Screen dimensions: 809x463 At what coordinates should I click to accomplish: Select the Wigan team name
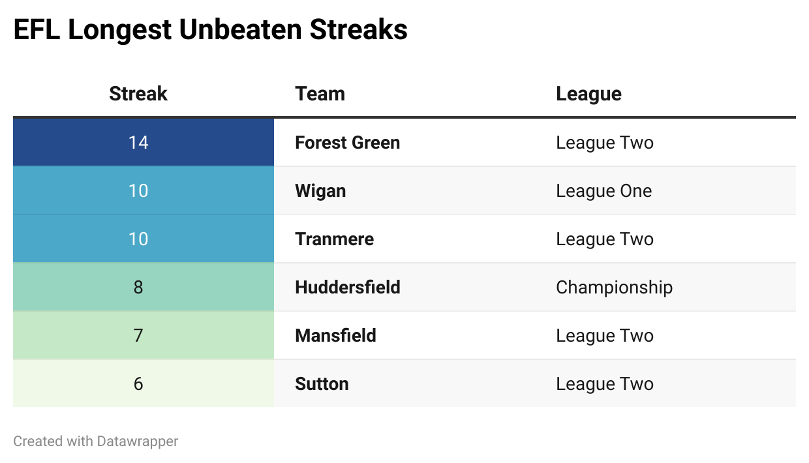tap(320, 191)
